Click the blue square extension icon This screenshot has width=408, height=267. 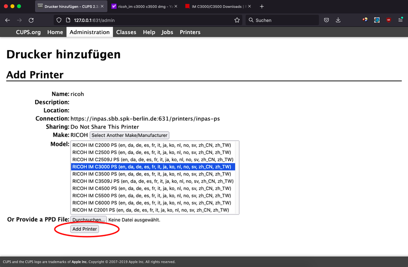coord(377,20)
